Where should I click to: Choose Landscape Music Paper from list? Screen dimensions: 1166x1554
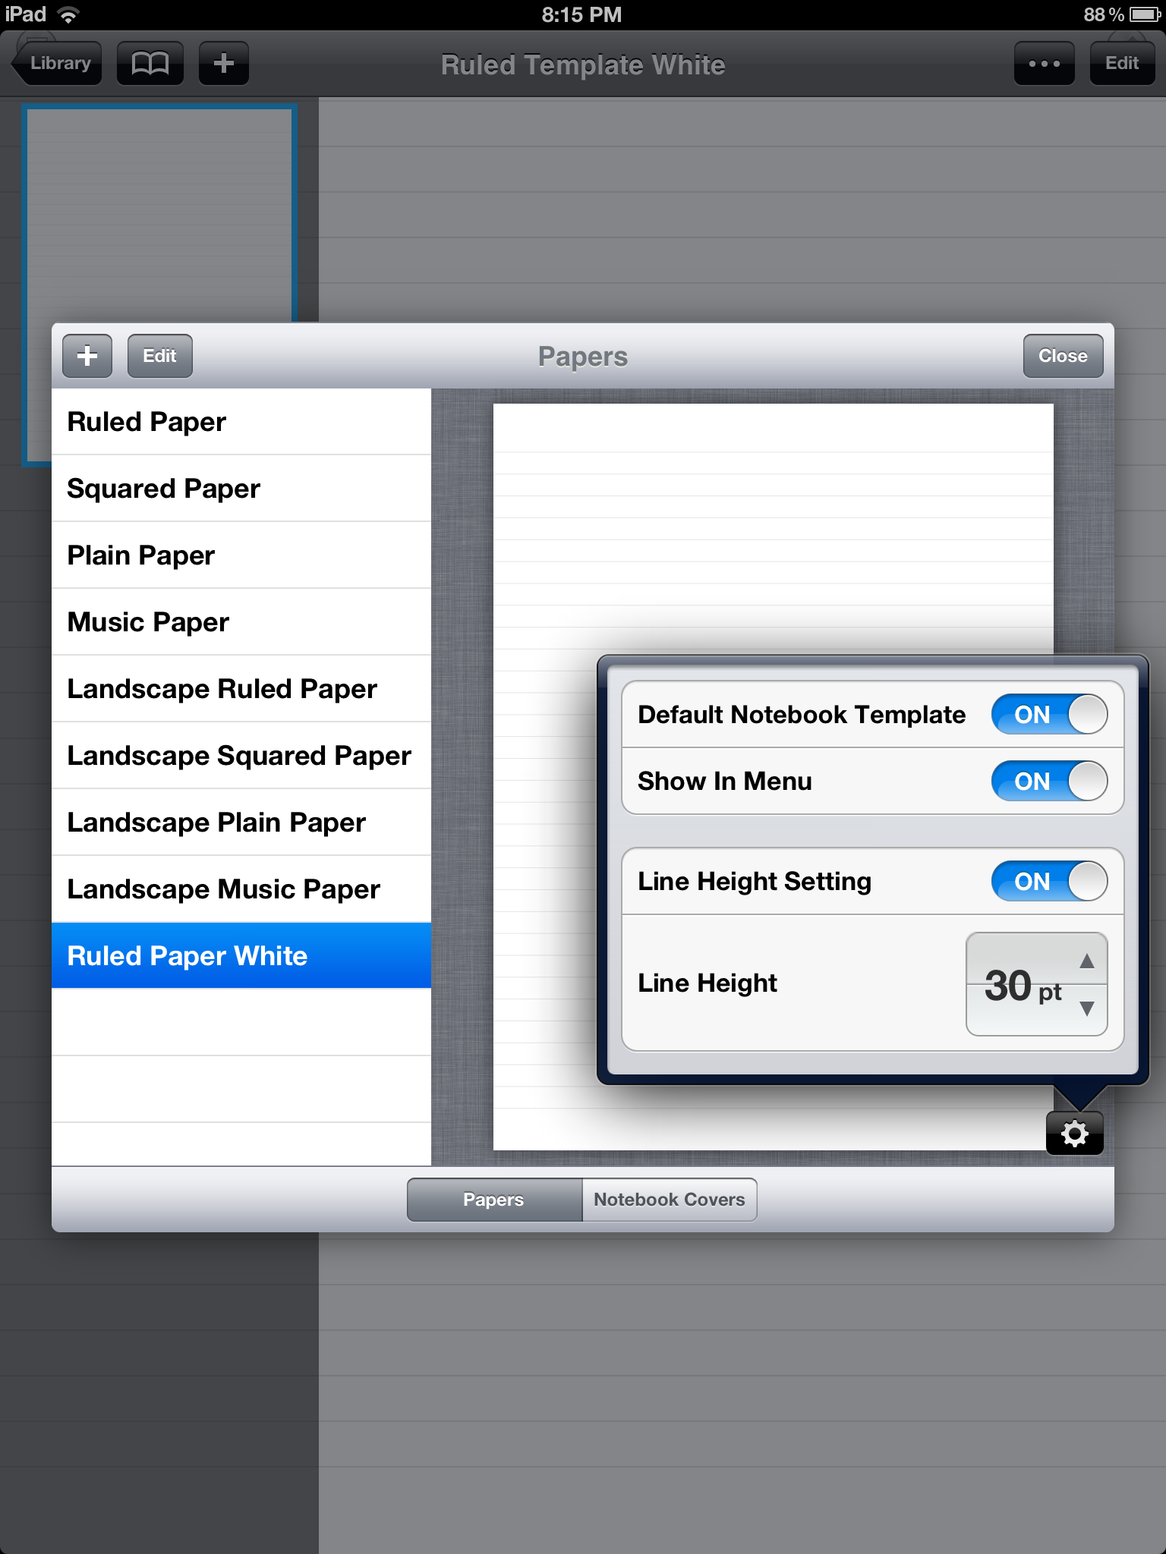click(241, 889)
